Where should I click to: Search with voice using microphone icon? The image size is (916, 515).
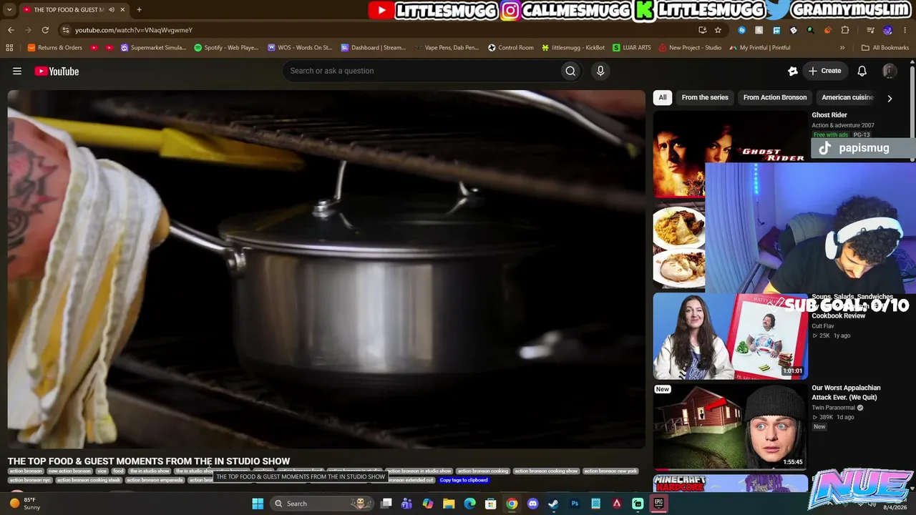(600, 71)
